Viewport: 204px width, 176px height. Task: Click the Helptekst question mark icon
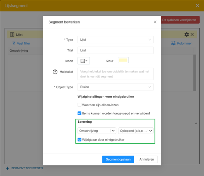55,72
